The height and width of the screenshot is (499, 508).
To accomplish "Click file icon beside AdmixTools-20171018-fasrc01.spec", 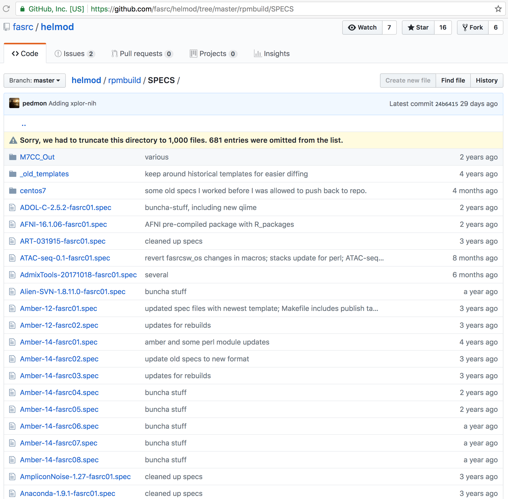I will tap(12, 275).
